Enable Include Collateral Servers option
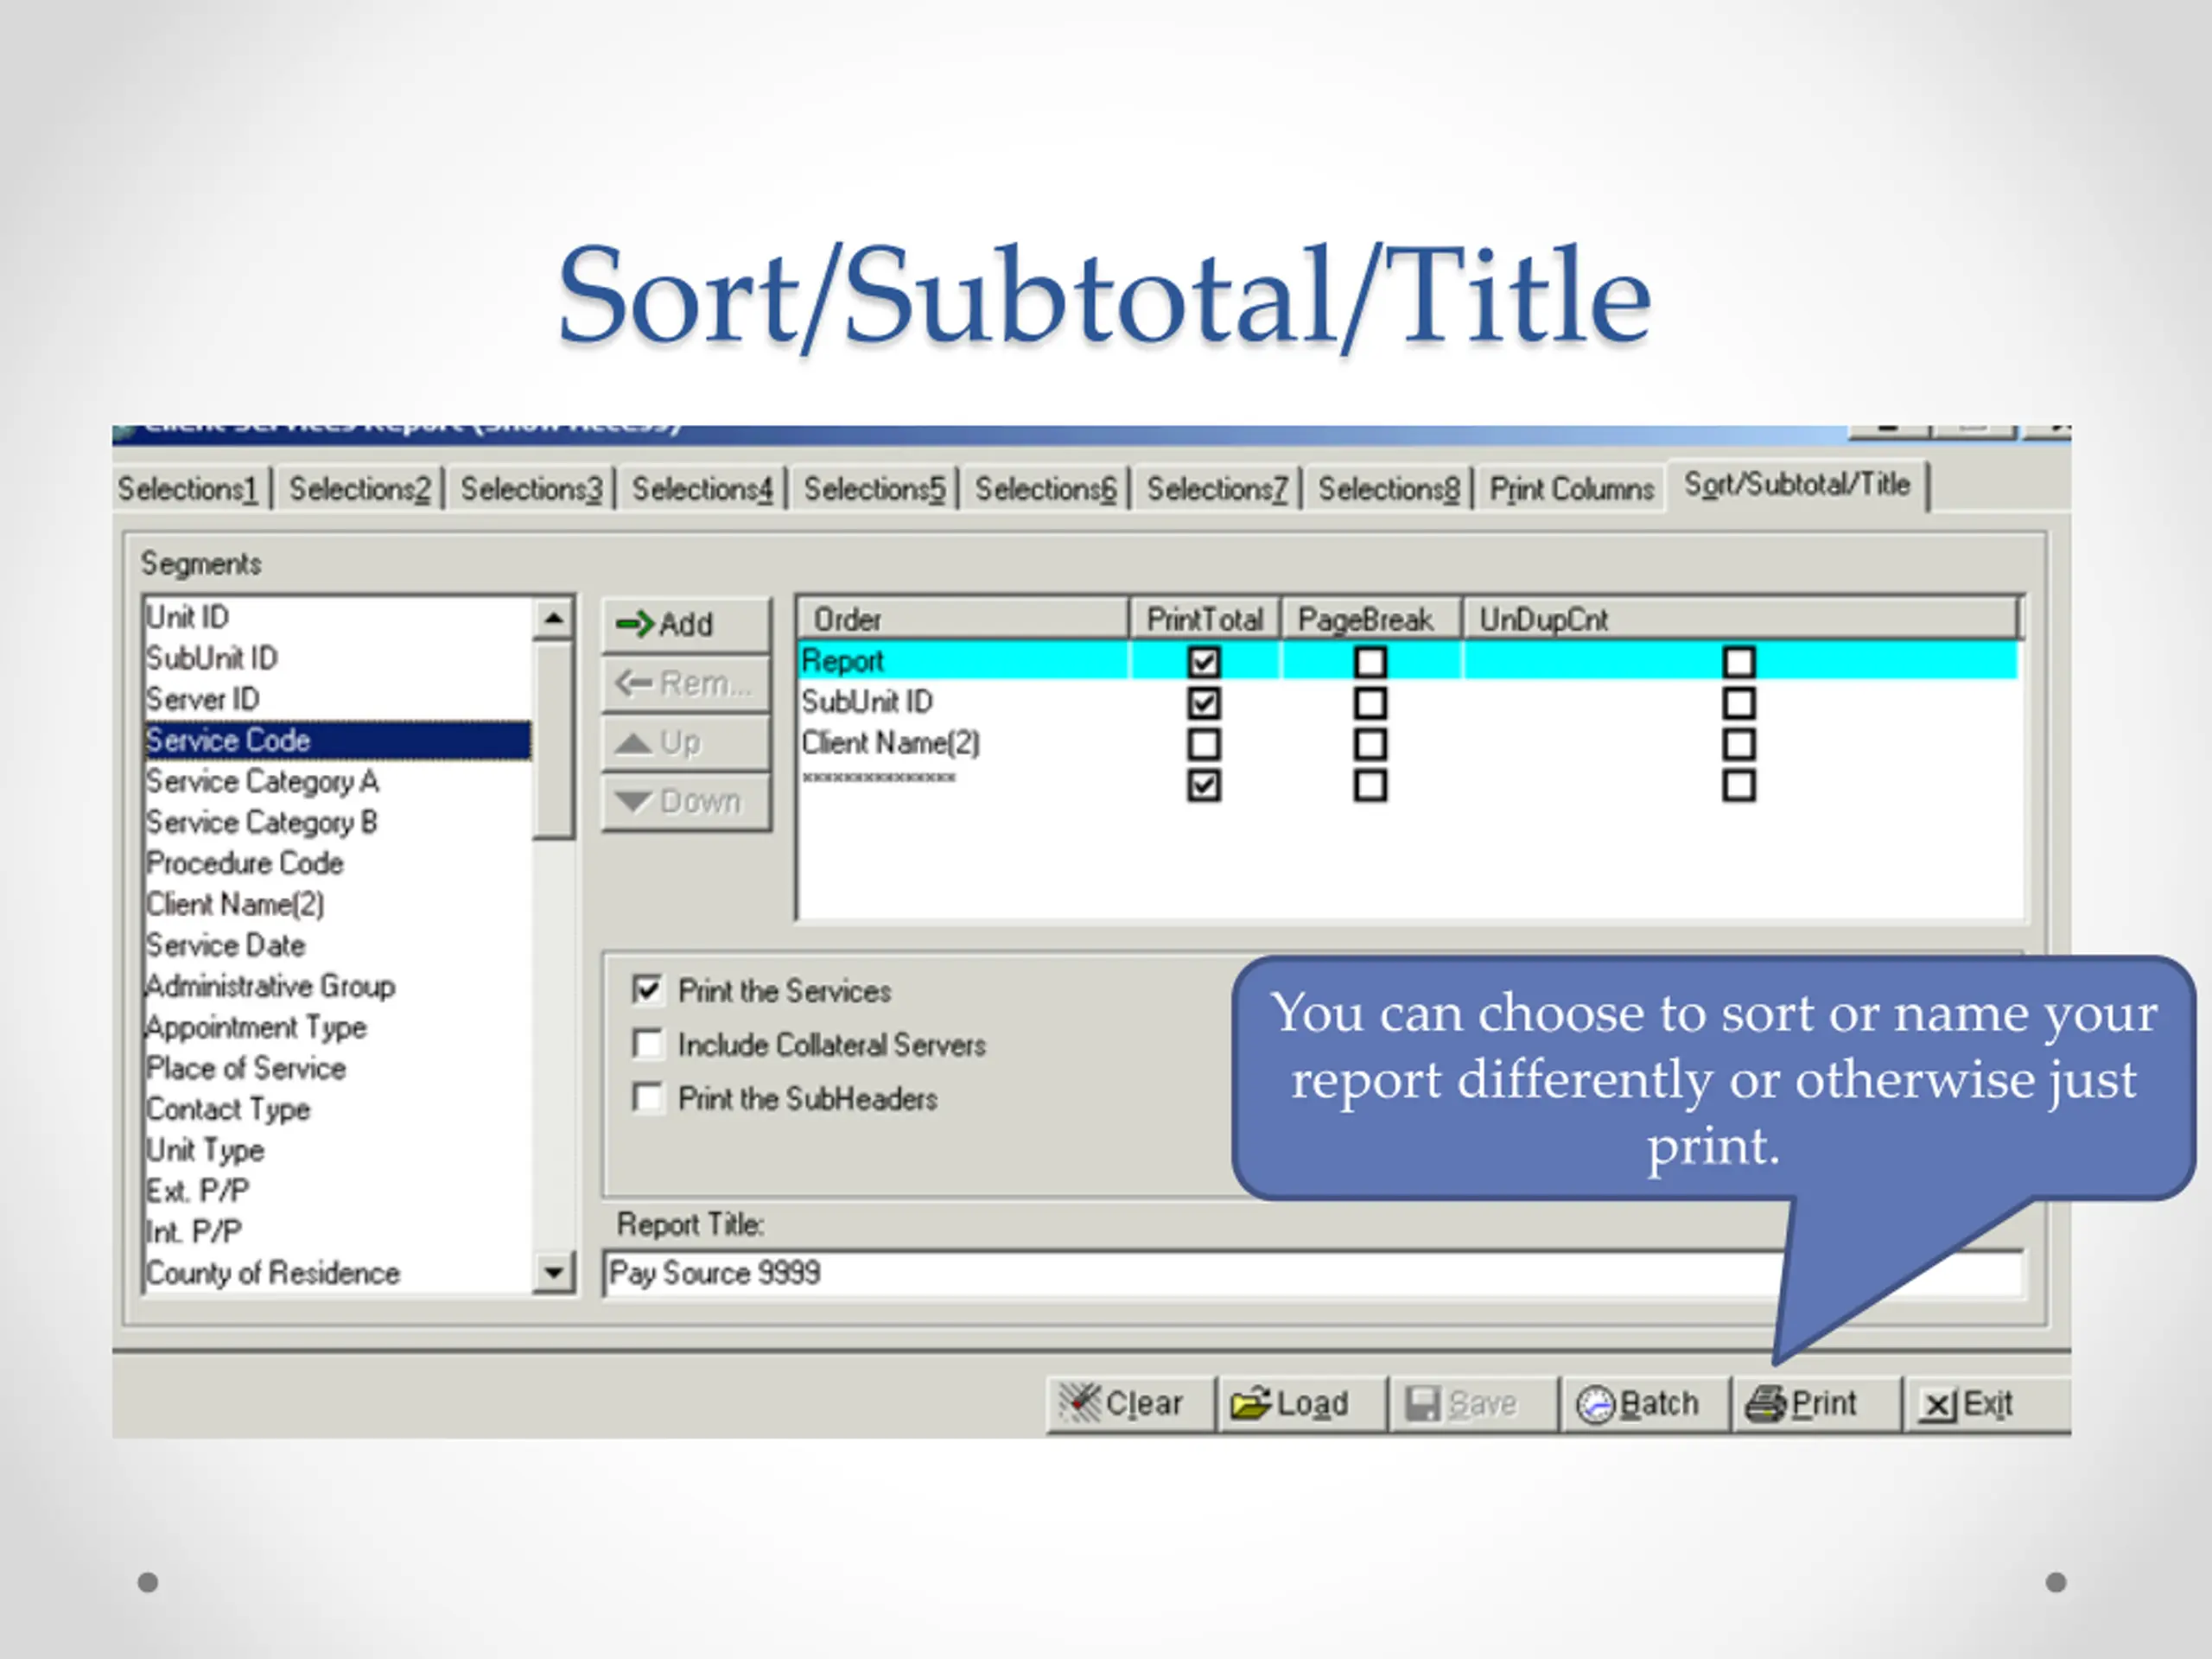 pos(648,1044)
